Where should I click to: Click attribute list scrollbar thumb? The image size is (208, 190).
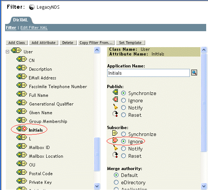(x=97, y=154)
